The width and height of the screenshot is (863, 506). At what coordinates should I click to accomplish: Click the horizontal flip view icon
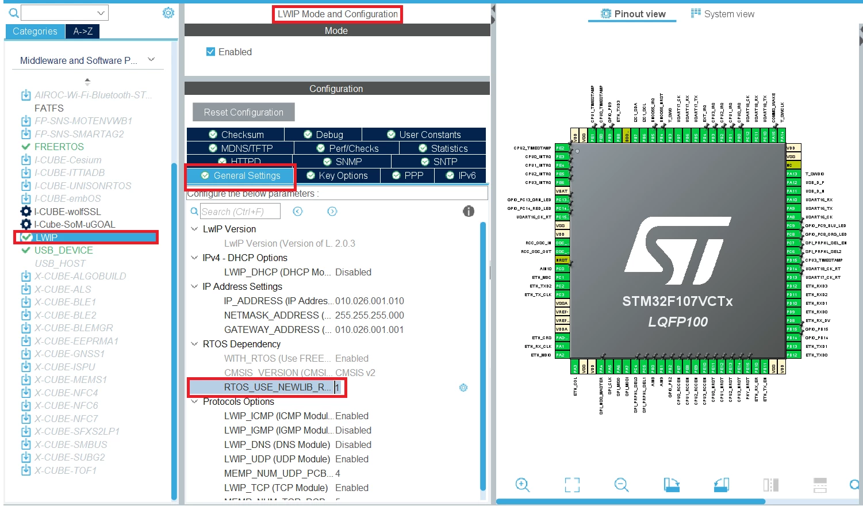(771, 485)
